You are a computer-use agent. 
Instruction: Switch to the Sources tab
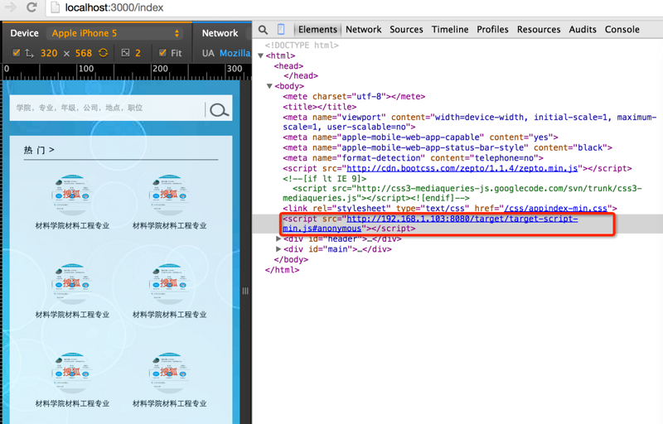(x=406, y=30)
